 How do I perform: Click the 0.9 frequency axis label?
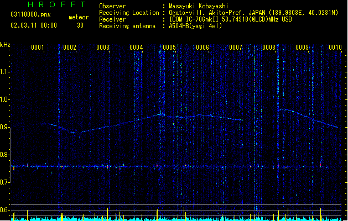[x=4, y=127]
